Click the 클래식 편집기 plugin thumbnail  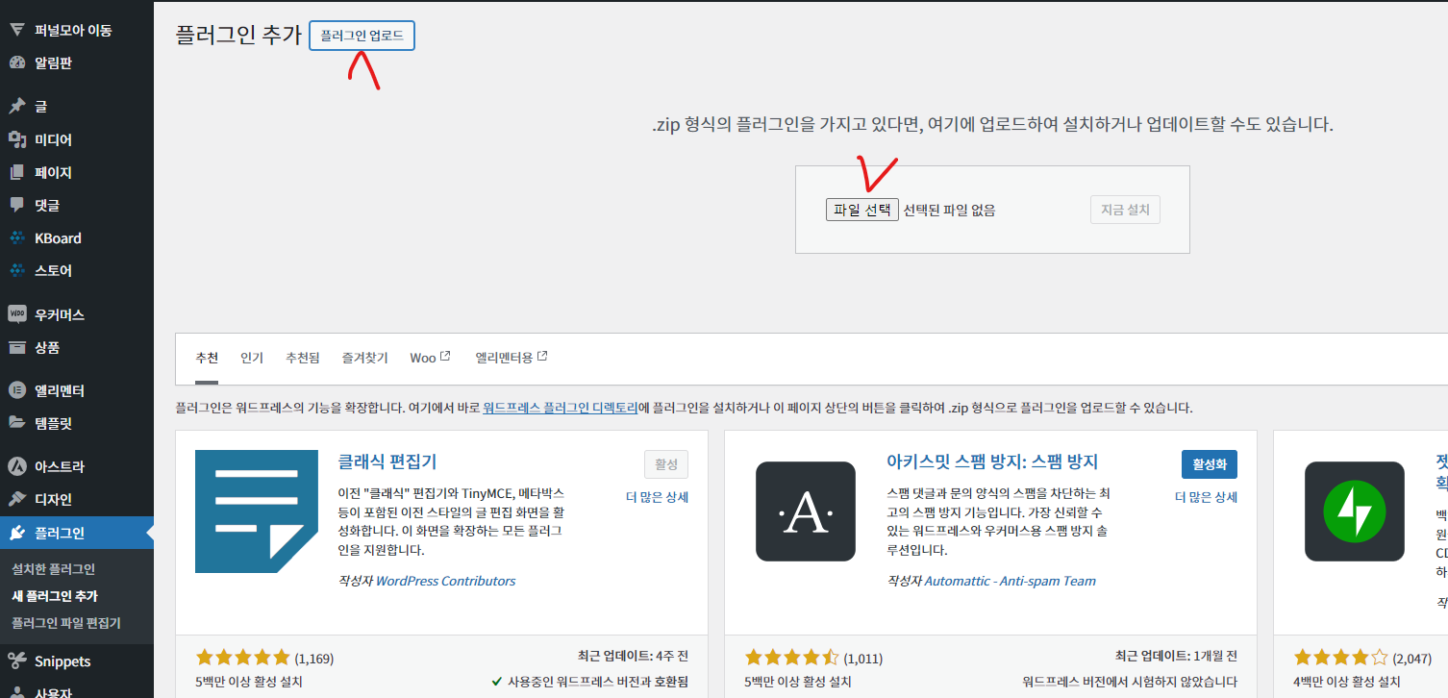coord(257,511)
